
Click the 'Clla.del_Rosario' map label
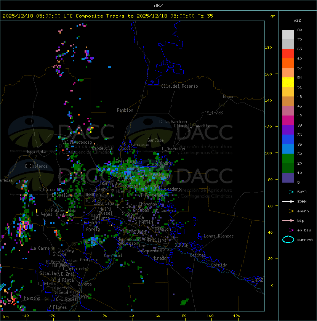click(x=179, y=86)
